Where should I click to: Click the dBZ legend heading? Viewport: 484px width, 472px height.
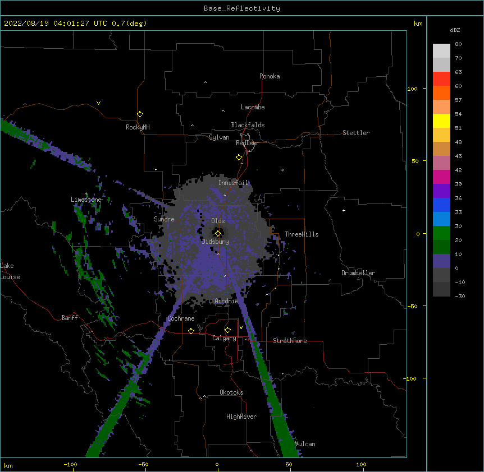click(x=455, y=30)
